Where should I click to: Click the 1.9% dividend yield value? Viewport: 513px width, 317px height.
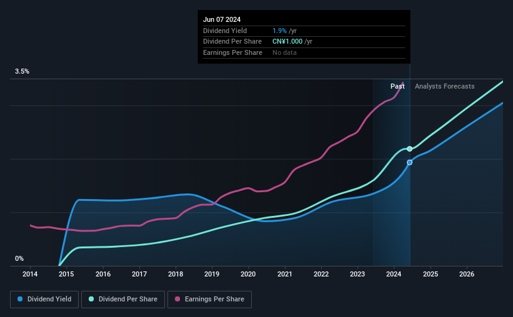coord(279,31)
